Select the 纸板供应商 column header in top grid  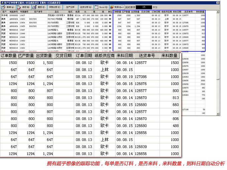[167, 12]
